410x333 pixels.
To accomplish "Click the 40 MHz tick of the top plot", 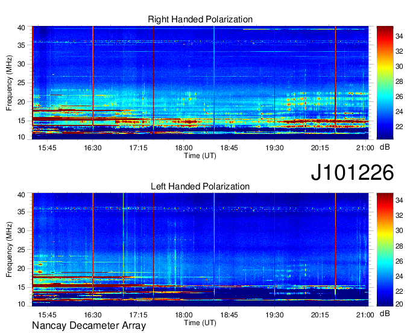I will coord(22,28).
